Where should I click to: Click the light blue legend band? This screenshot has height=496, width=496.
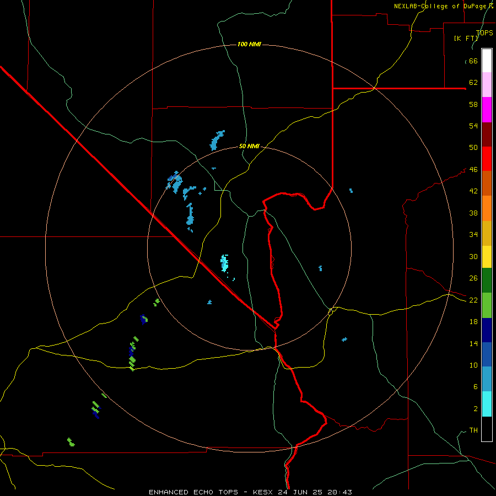point(487,379)
